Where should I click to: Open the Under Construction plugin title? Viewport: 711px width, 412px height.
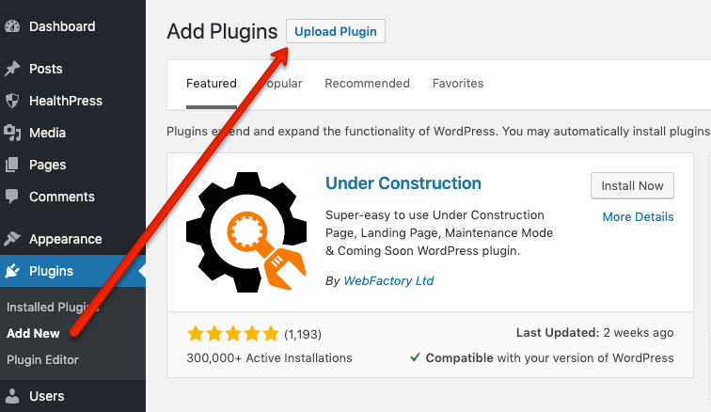(x=403, y=183)
